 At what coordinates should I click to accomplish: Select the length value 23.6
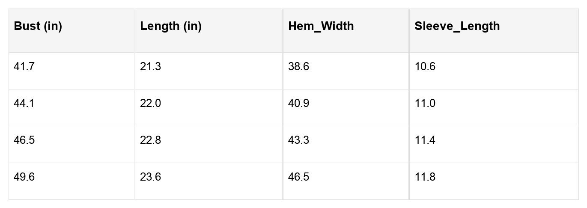pos(150,177)
